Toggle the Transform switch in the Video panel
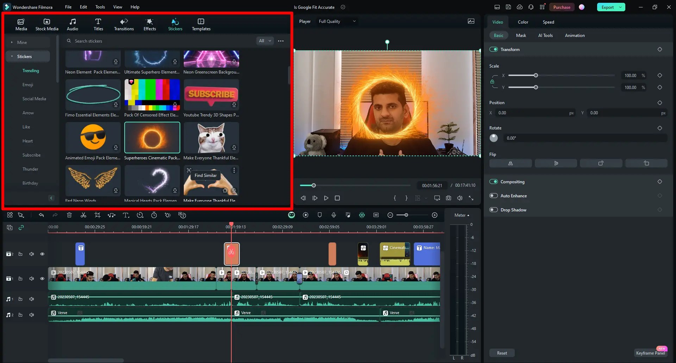Screen dimensions: 676x363 click(494, 49)
